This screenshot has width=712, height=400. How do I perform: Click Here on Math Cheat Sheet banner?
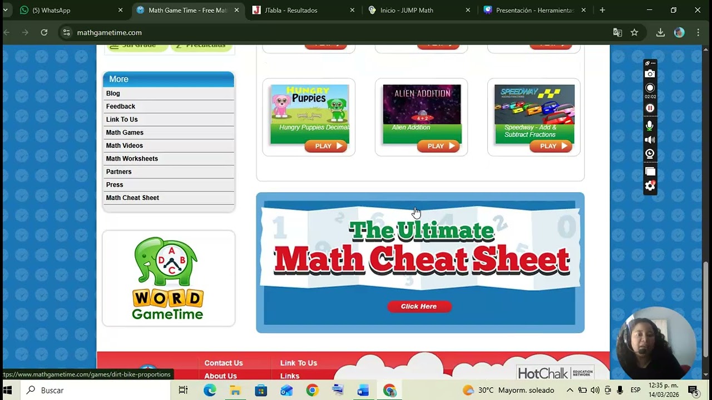click(x=419, y=307)
